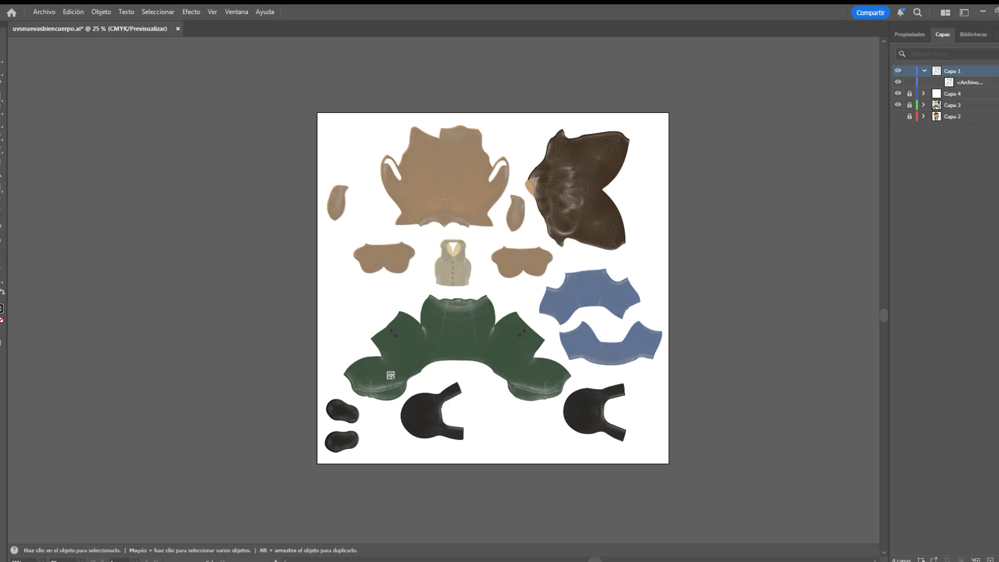The width and height of the screenshot is (999, 562).
Task: Hide Capa 3 with its eye icon
Action: (898, 105)
